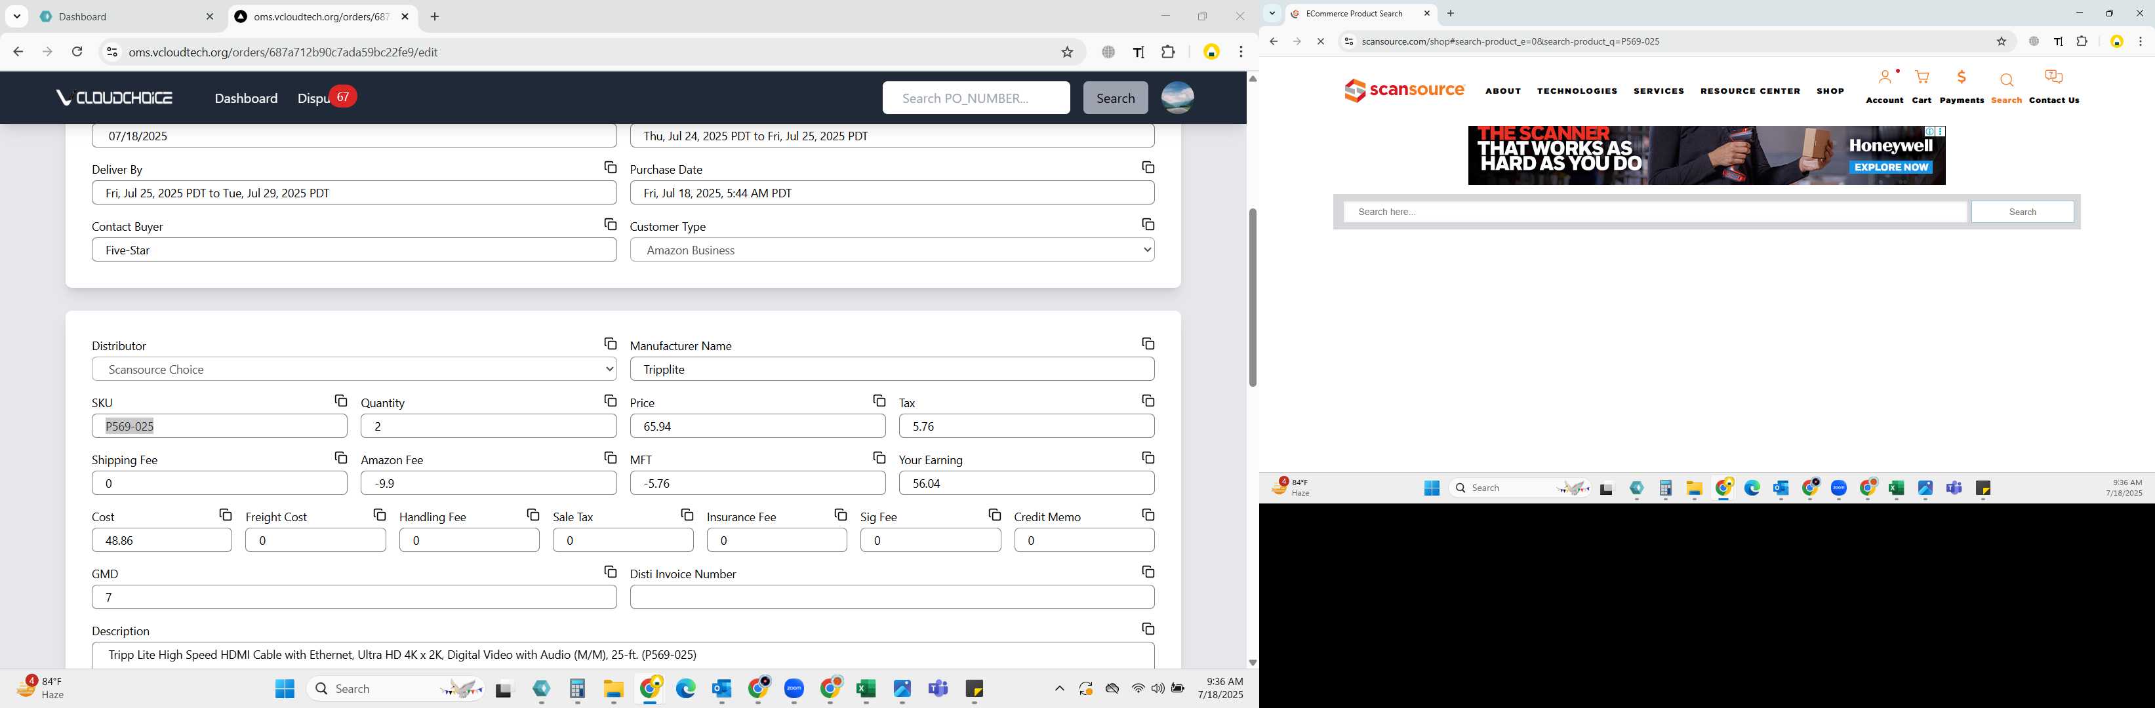Copy the Insurance Fee value
The height and width of the screenshot is (708, 2155).
point(840,515)
